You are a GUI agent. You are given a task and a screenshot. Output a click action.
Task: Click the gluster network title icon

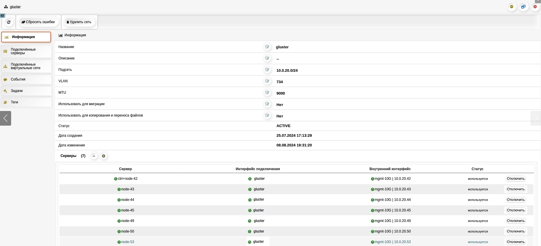pos(6,7)
